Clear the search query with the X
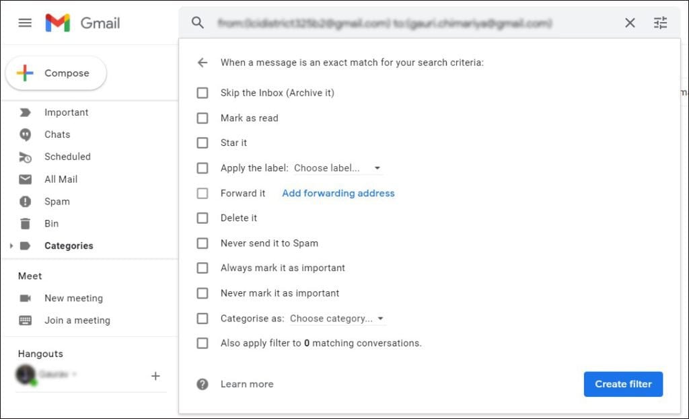Image resolution: width=689 pixels, height=419 pixels. point(630,22)
